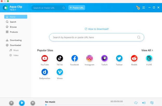This screenshot has height=106, width=162.
Task: Select Video under Downloaded
Action: coord(14,55)
